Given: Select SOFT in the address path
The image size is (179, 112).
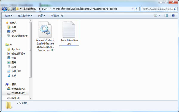Looking at the screenshot, I should pos(45,9).
